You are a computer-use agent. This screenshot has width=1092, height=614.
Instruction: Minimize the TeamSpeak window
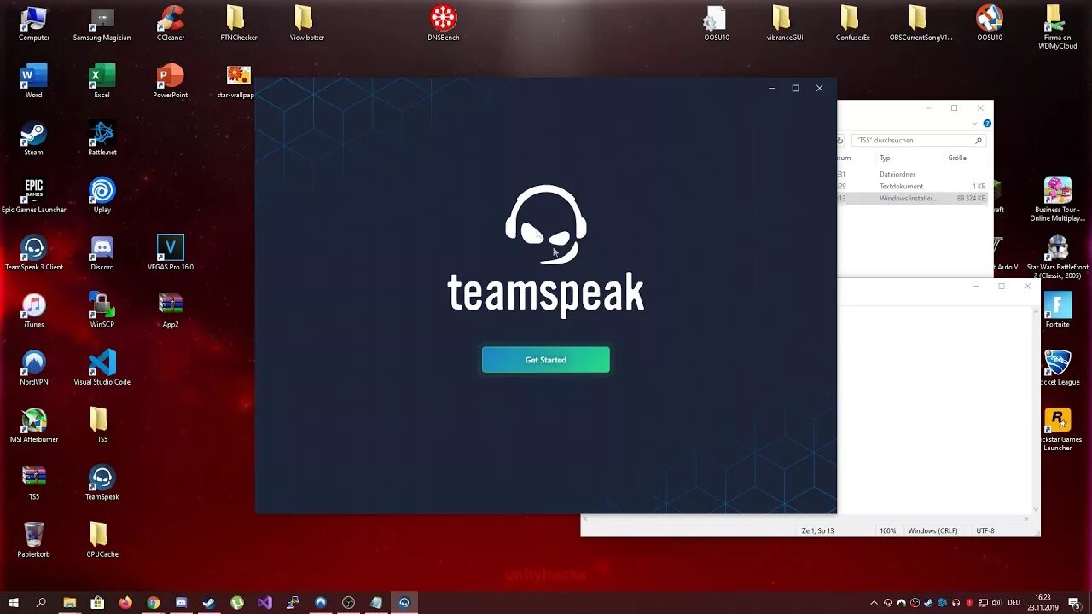click(x=771, y=88)
